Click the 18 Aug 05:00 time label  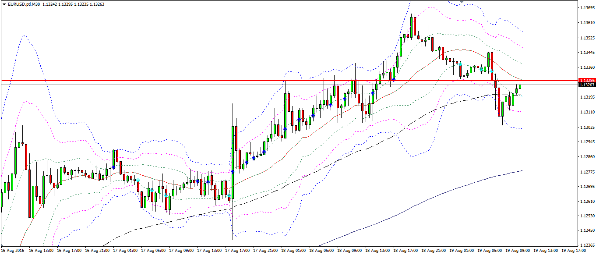point(321,251)
